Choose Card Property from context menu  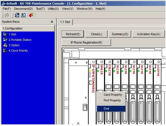point(113,95)
